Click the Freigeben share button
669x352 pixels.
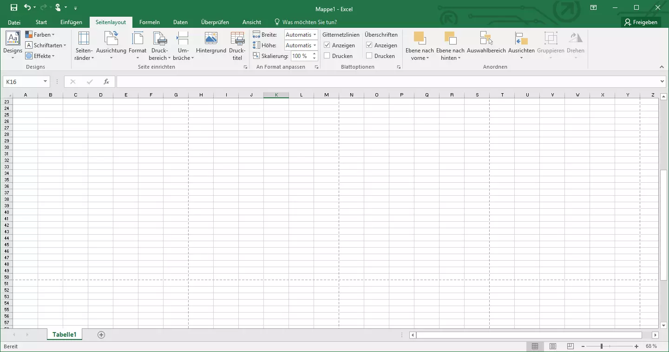pyautogui.click(x=641, y=22)
